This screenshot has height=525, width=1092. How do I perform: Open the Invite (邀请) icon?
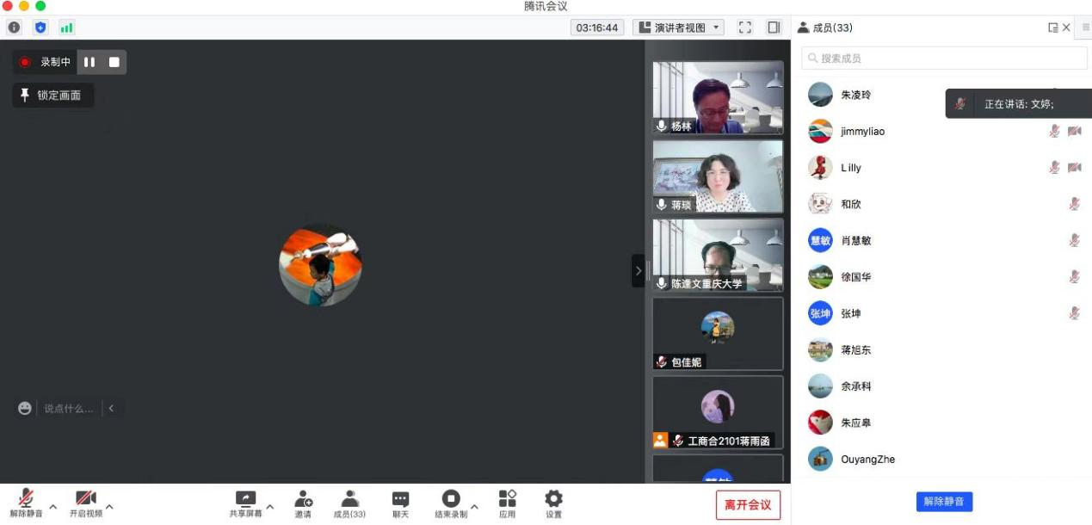[303, 503]
